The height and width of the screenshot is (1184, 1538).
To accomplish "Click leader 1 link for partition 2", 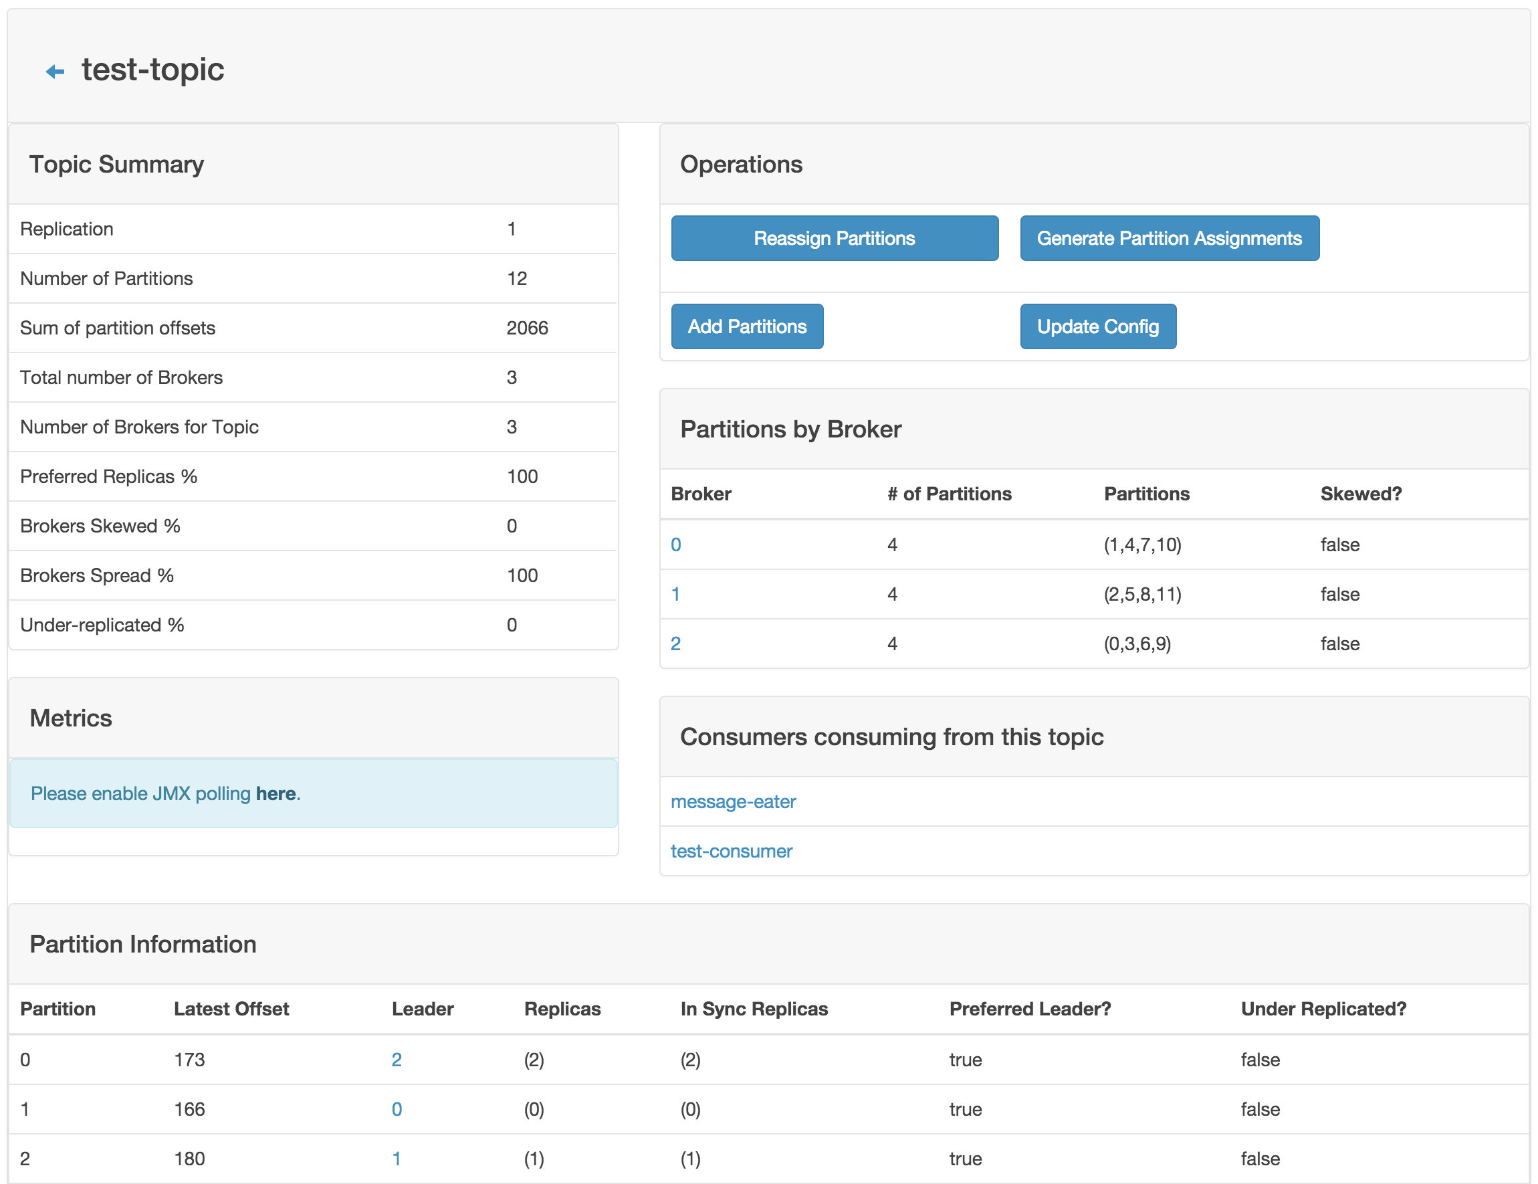I will [397, 1158].
